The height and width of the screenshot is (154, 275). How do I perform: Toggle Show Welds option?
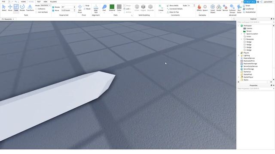(x=173, y=6)
